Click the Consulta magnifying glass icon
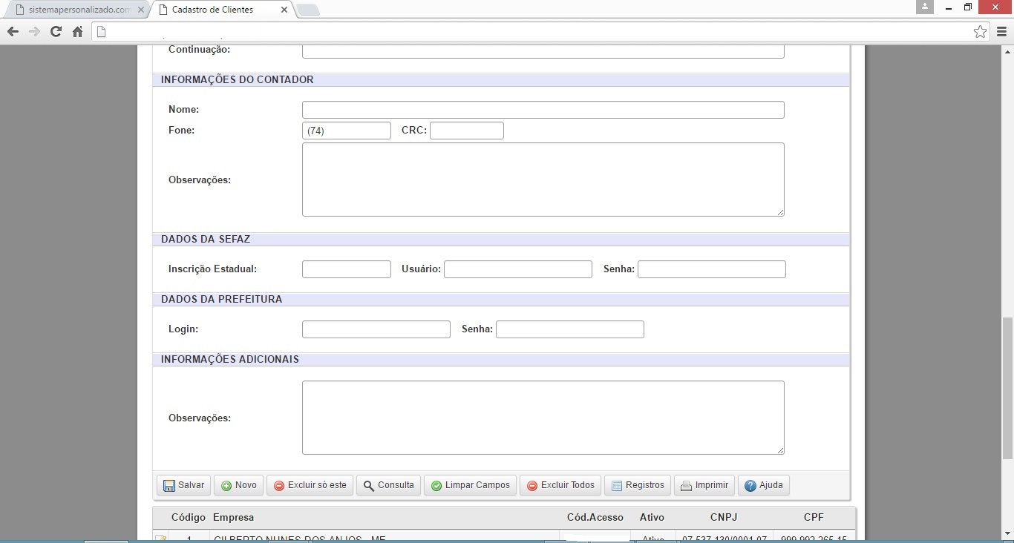Image resolution: width=1014 pixels, height=543 pixels. point(369,486)
